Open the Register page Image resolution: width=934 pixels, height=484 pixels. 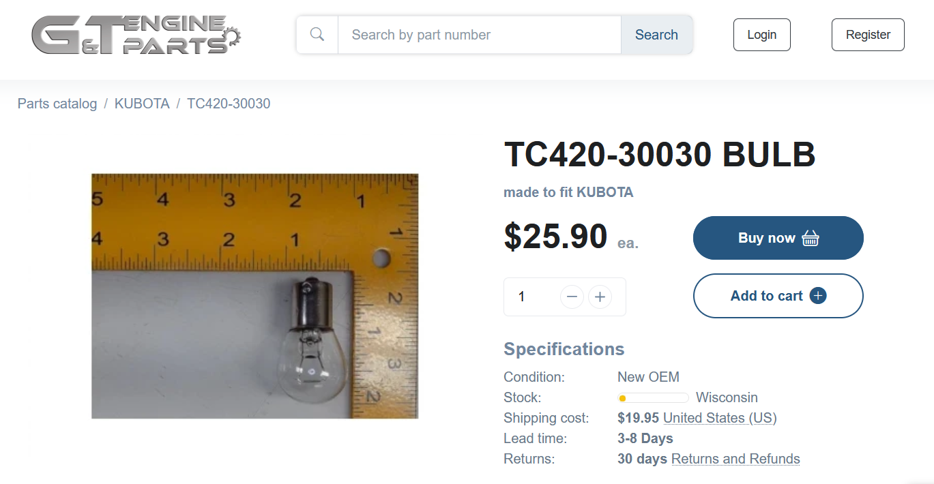(868, 35)
